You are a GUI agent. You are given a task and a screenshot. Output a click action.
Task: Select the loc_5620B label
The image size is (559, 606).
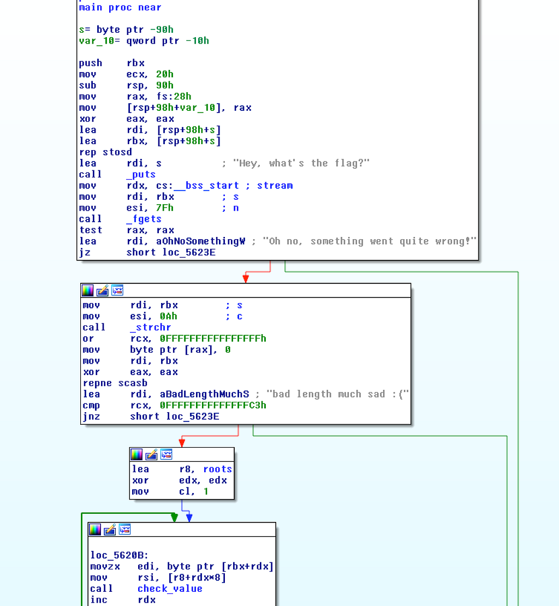[x=119, y=555]
